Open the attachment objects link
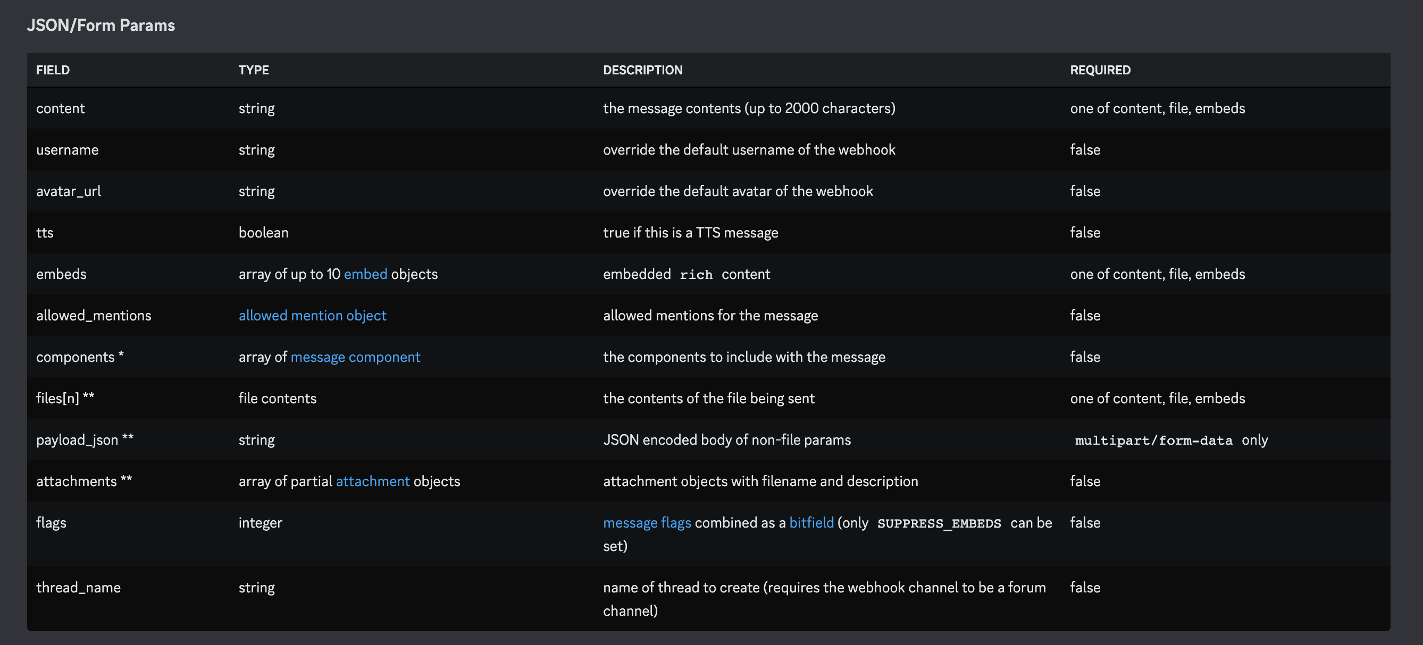The height and width of the screenshot is (645, 1423). coord(372,481)
